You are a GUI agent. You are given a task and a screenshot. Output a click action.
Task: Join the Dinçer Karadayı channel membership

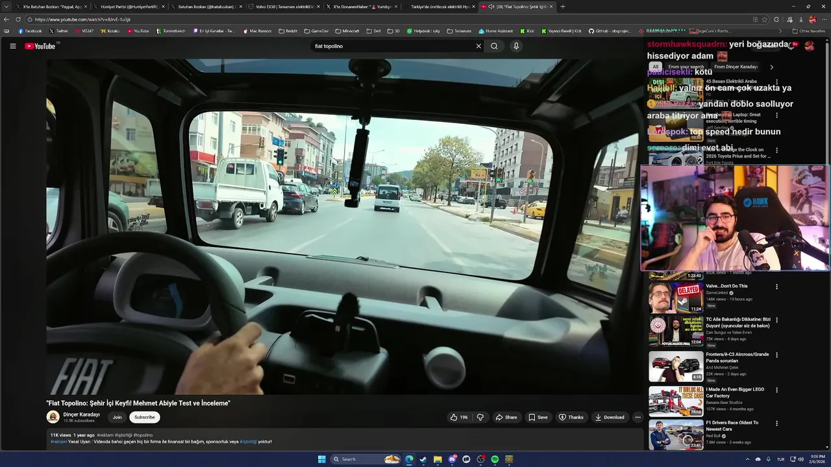pos(117,417)
